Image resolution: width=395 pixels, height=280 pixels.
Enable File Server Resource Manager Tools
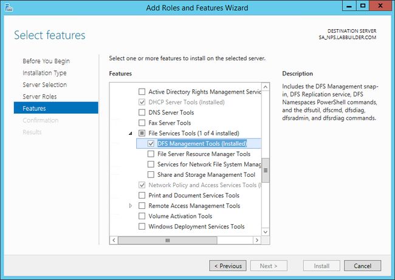coord(151,154)
